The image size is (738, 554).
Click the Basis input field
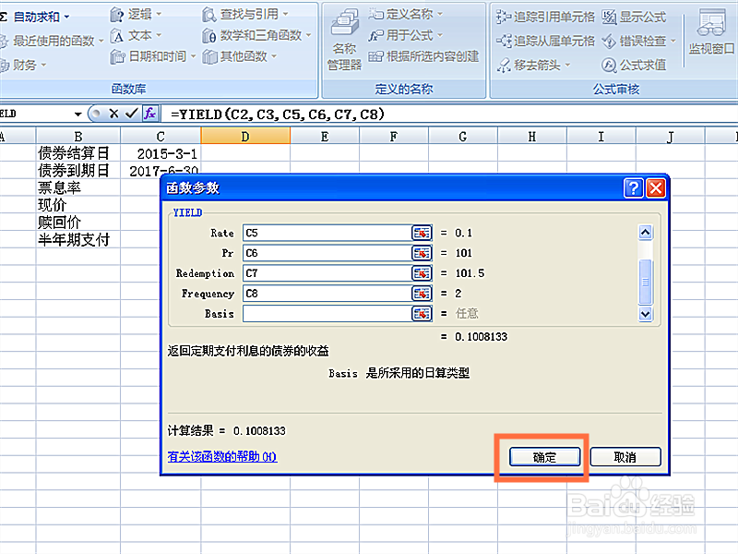click(327, 314)
